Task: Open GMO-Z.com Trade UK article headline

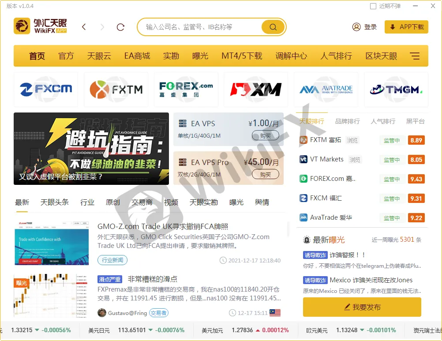Action: [x=163, y=226]
